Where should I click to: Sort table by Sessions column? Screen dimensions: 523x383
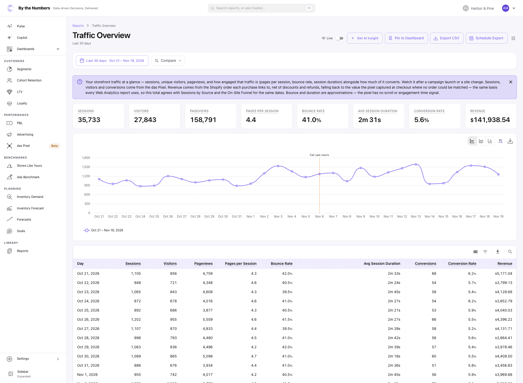(133, 264)
